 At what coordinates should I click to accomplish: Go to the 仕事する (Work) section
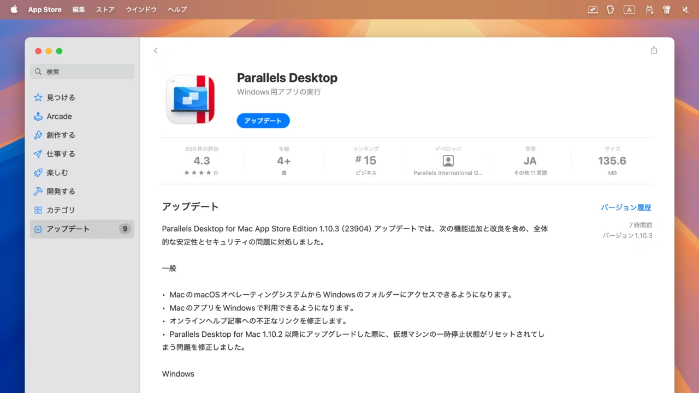coord(61,154)
